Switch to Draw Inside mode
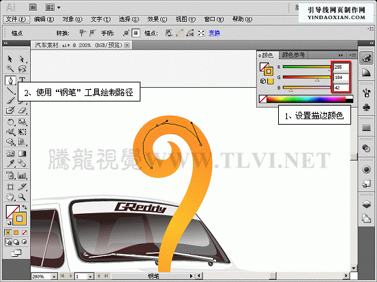 point(25,242)
